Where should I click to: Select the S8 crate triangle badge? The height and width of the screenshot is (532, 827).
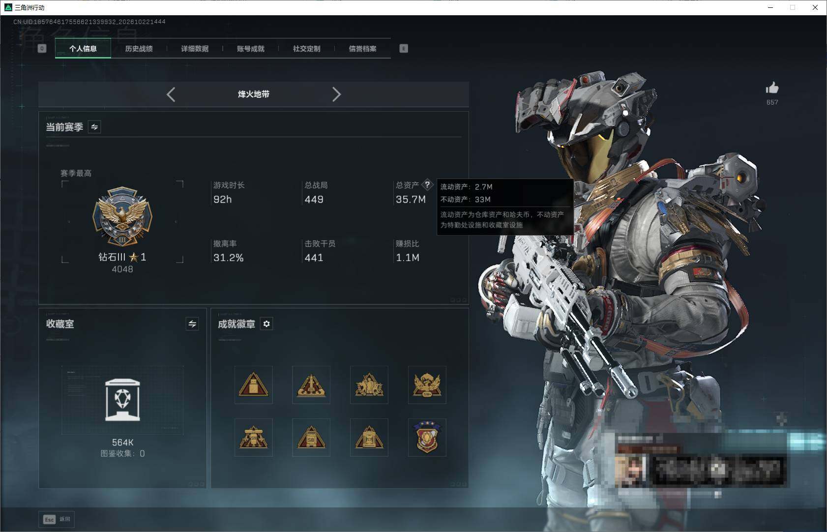click(x=311, y=438)
